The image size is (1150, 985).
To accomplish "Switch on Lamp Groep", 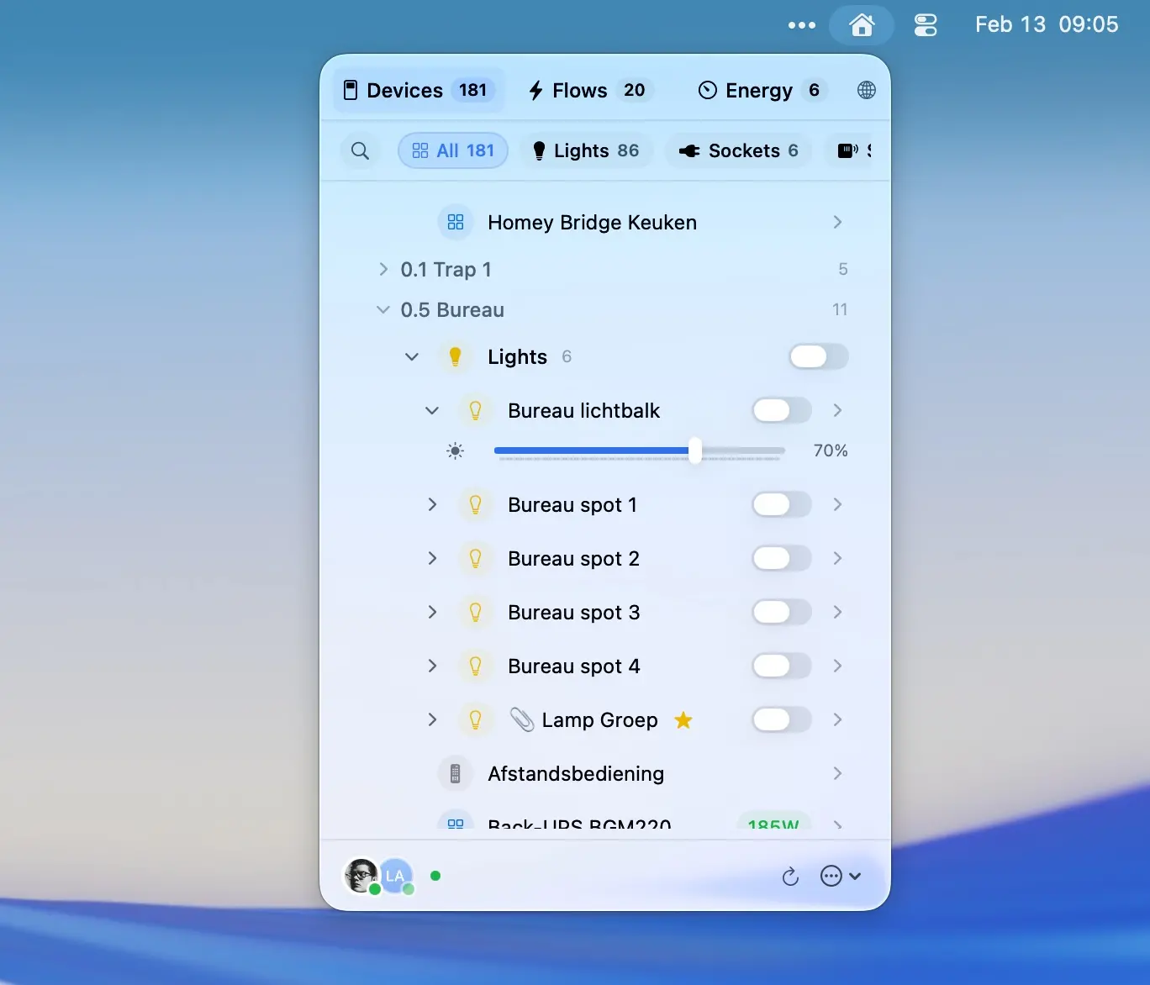I will pyautogui.click(x=780, y=719).
